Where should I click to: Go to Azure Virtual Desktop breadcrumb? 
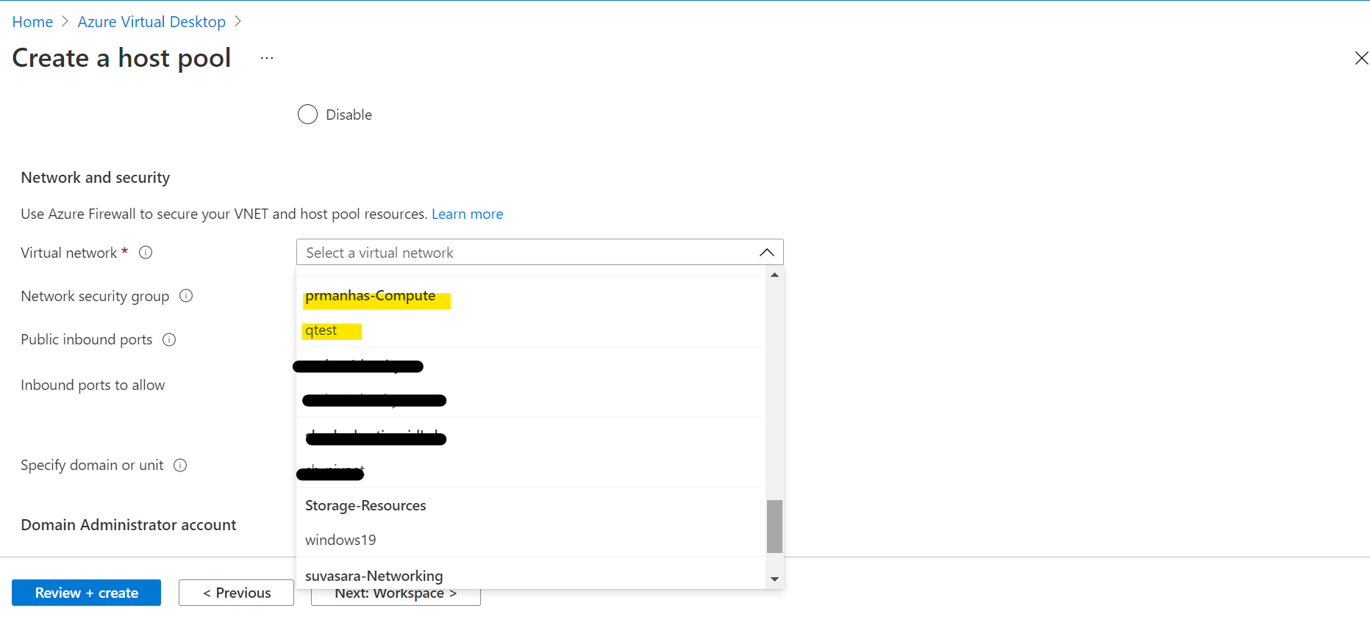(151, 22)
